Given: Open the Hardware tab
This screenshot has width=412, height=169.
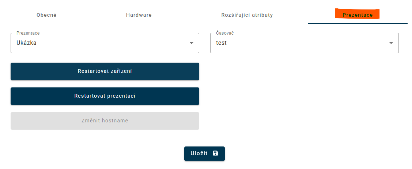Looking at the screenshot, I should coord(139,15).
